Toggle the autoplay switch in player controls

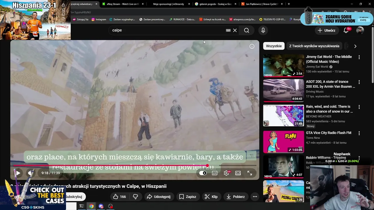(203, 173)
